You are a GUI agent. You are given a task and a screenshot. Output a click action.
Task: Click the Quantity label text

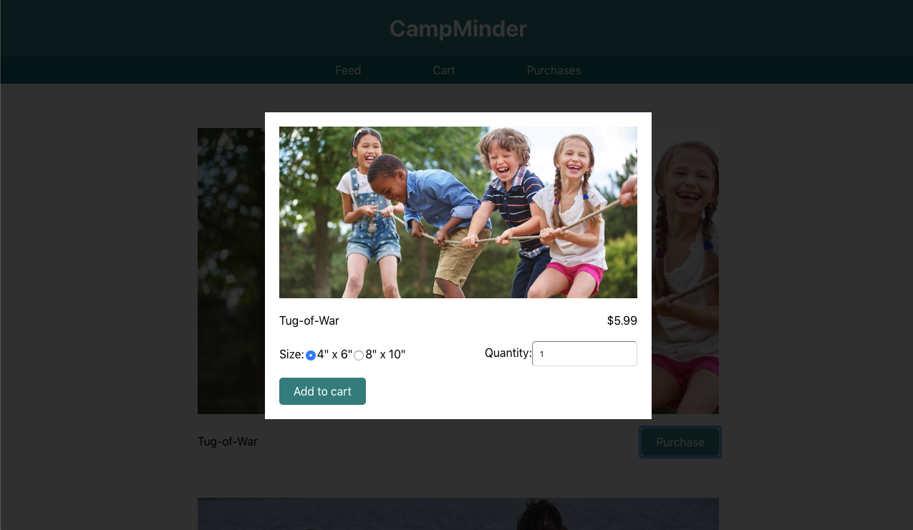point(508,353)
